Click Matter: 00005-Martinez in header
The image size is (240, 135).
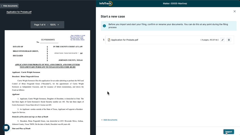[x=175, y=4]
